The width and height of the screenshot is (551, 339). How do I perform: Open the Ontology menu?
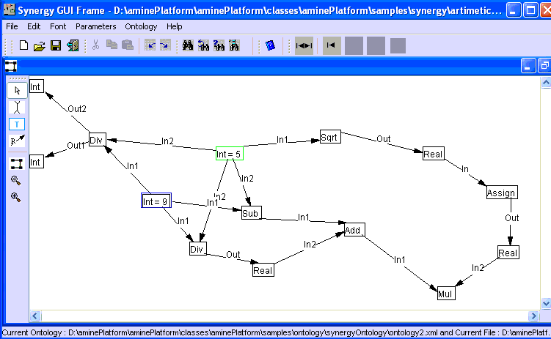pyautogui.click(x=141, y=26)
